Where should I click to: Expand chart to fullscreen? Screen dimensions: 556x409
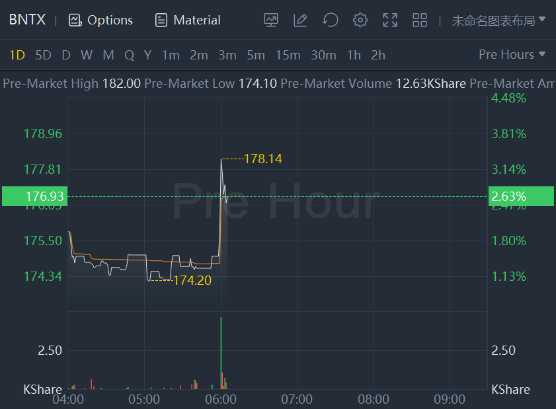390,20
